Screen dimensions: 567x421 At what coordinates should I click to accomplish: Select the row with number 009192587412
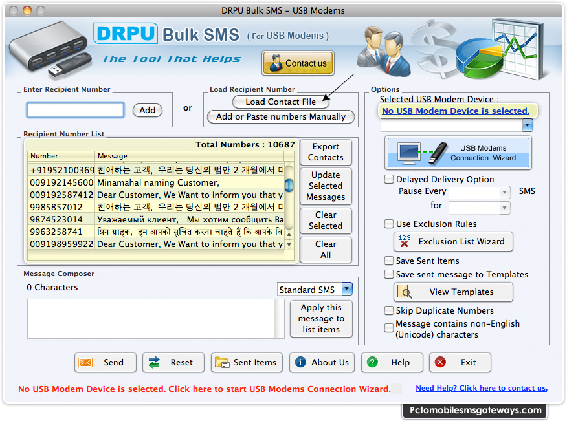coord(156,195)
